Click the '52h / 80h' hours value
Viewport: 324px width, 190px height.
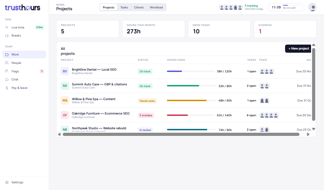point(225,86)
